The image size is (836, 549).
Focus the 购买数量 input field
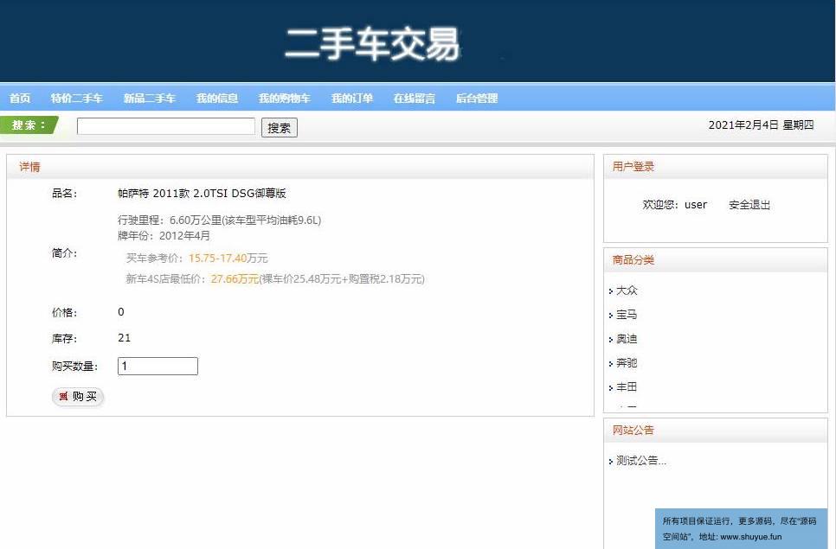(158, 366)
